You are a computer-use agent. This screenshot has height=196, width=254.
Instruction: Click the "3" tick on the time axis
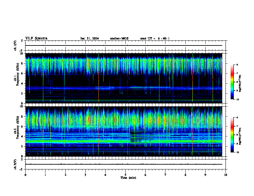pyautogui.click(x=85, y=175)
